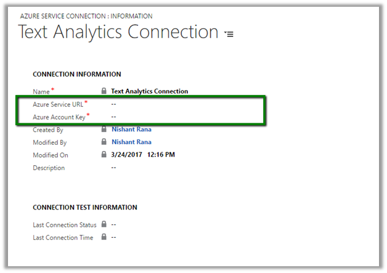The height and width of the screenshot is (273, 387).
Task: Click the Azure Service URL field value
Action: pos(114,104)
